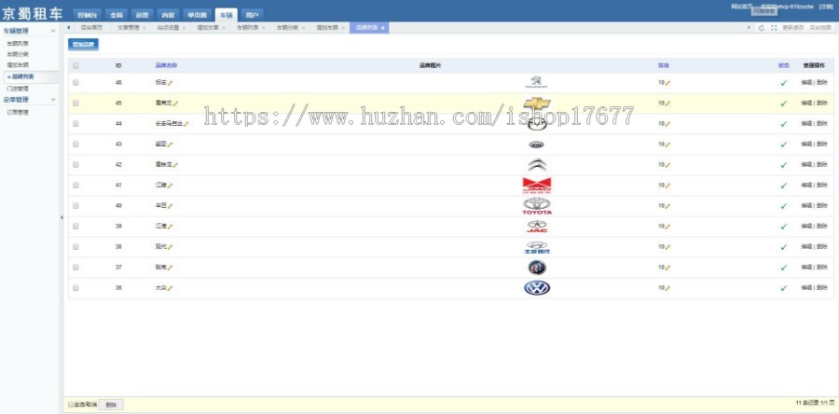
Task: Tick the checkbox for ID 36 row
Action: tap(76, 288)
